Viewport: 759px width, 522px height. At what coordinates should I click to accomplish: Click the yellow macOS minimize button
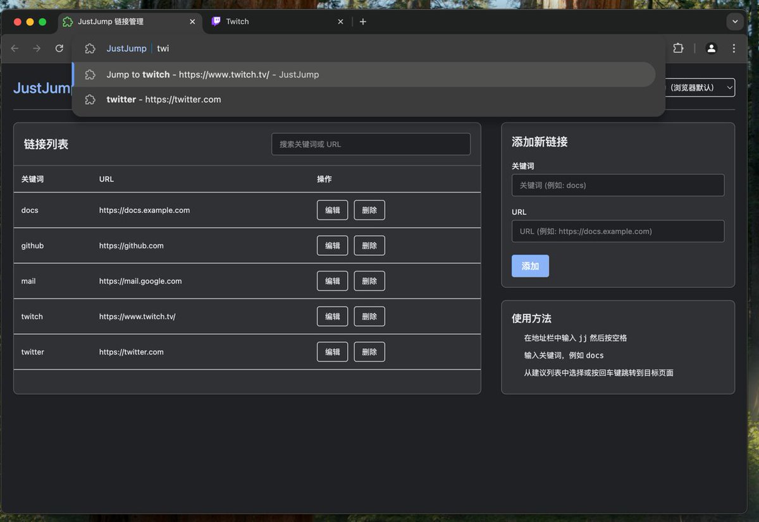pyautogui.click(x=30, y=21)
